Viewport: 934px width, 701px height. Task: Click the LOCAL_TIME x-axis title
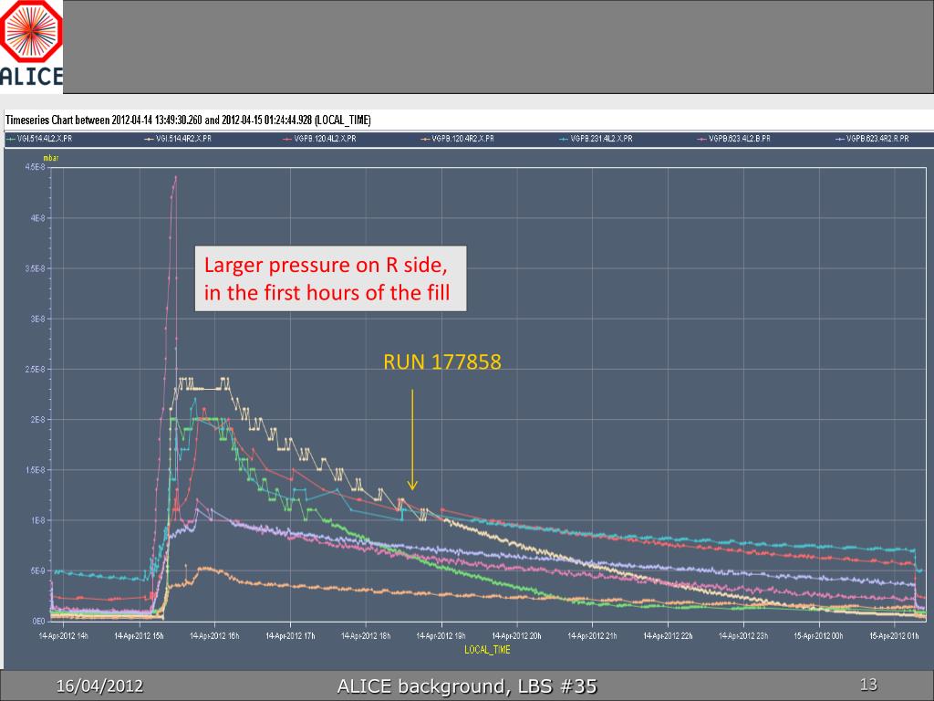pyautogui.click(x=487, y=650)
